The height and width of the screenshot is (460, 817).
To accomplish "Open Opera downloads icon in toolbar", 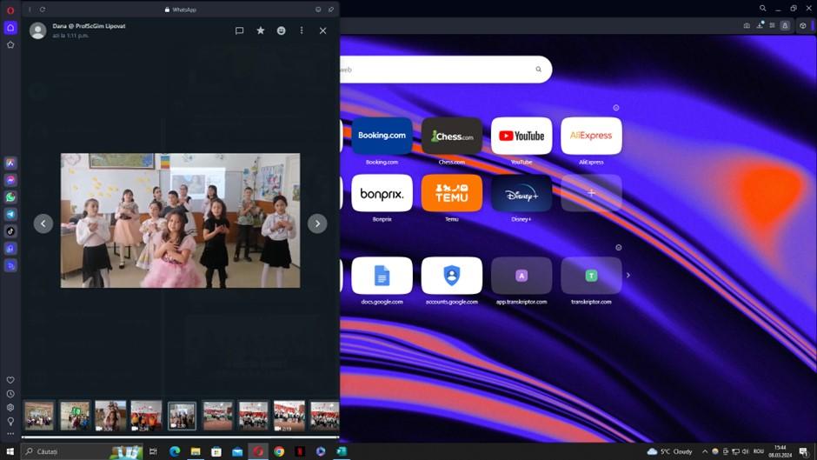I will (760, 25).
